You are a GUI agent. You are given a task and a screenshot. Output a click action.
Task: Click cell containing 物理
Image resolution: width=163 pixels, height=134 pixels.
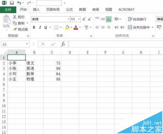click(x=34, y=79)
